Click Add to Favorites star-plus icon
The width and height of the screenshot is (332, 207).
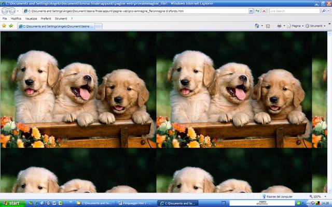11,26
